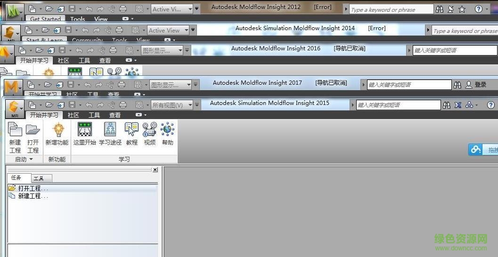Click the 这里开始 start here icon
498x257 pixels.
pos(84,129)
